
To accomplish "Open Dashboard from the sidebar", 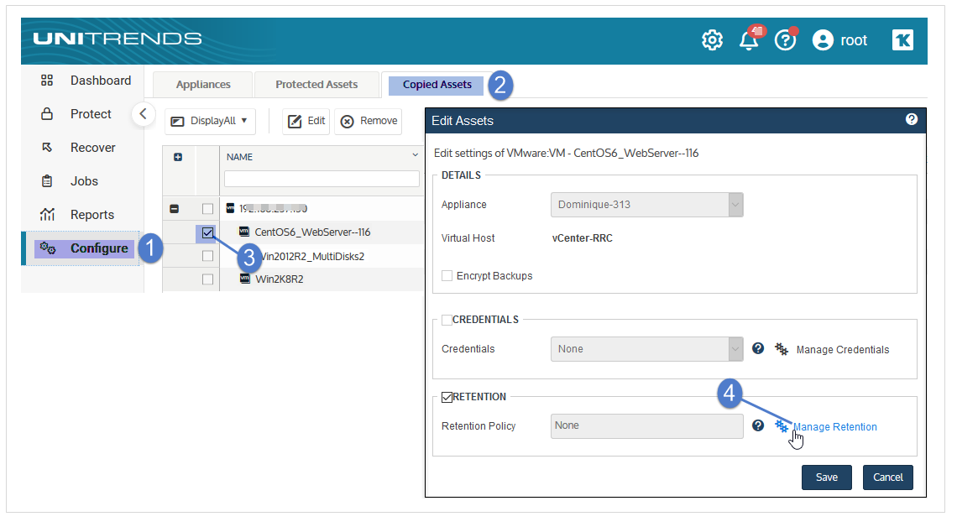I will [x=86, y=81].
